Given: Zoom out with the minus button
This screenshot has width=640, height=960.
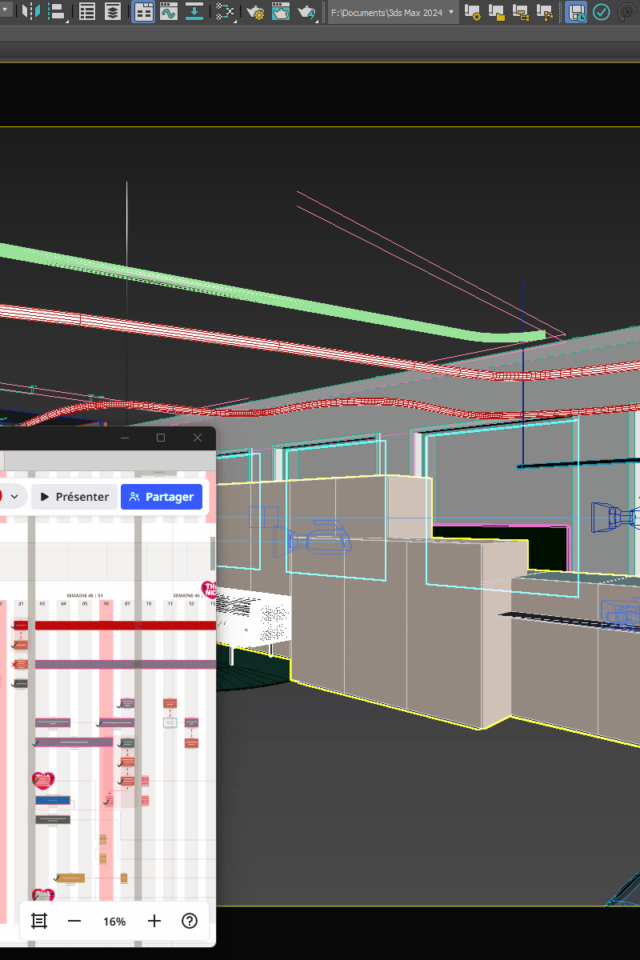Looking at the screenshot, I should point(74,921).
